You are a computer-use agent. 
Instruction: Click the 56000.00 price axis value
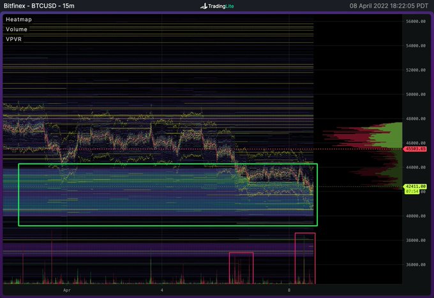415,21
